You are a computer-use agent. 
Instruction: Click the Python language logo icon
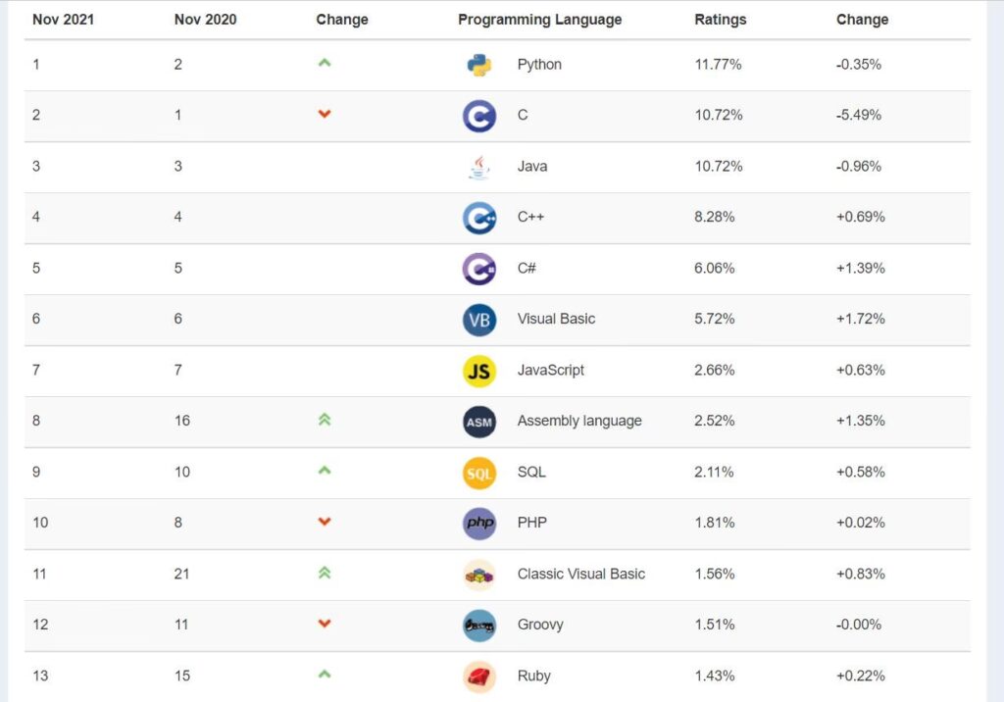click(x=479, y=65)
